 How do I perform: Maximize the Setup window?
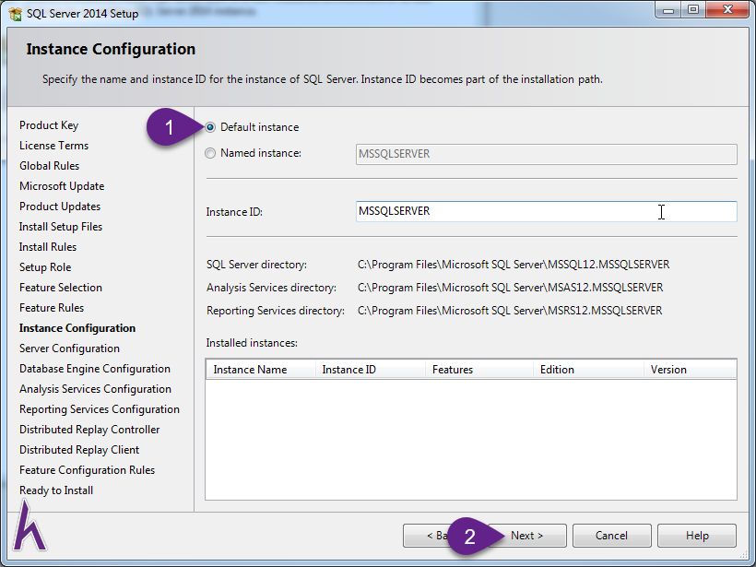coord(693,10)
